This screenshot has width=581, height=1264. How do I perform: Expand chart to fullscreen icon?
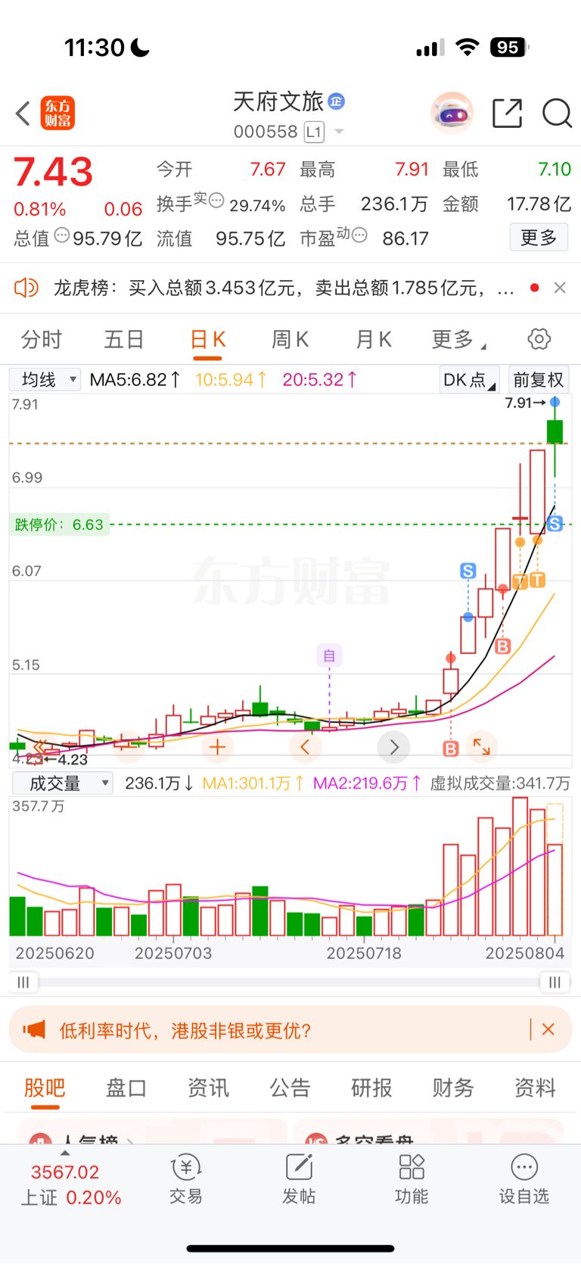tap(481, 747)
